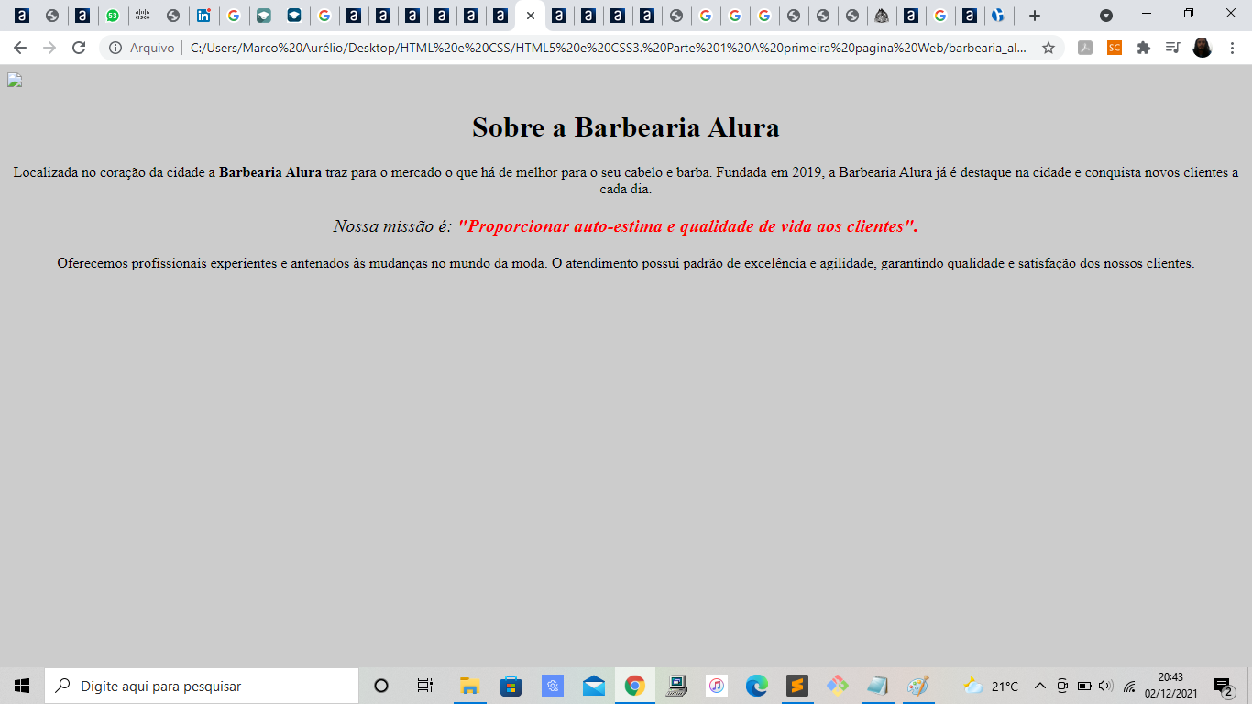Open the blue gear app on taskbar
The width and height of the screenshot is (1252, 704).
click(x=552, y=686)
